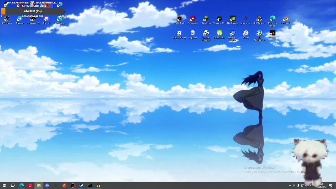Select the MSI Afterburner desktop shortcut
The width and height of the screenshot is (336, 189).
click(x=259, y=36)
